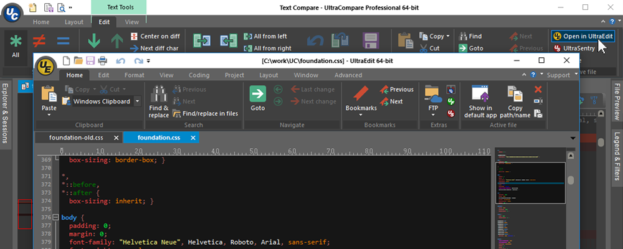This screenshot has height=249, width=623.
Task: Open the file tab list dropdown arrow
Action: 573,138
